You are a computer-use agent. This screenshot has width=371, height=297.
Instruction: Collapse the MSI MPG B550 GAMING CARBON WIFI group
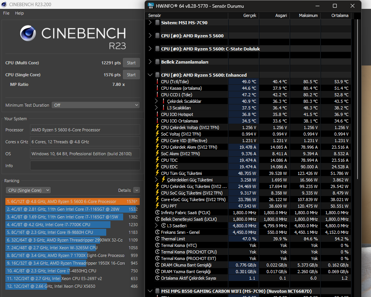click(150, 290)
